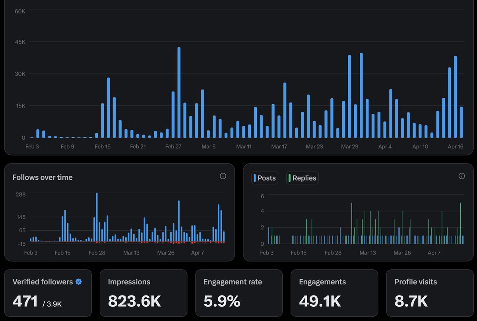Open info icon on Posts and Replies chart
477x321 pixels.
[x=461, y=176]
